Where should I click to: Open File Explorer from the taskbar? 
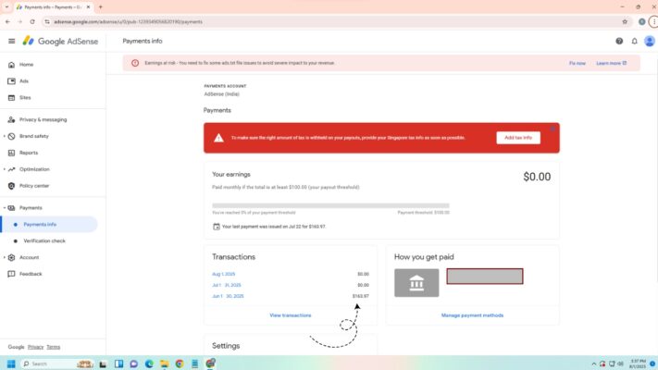click(164, 364)
